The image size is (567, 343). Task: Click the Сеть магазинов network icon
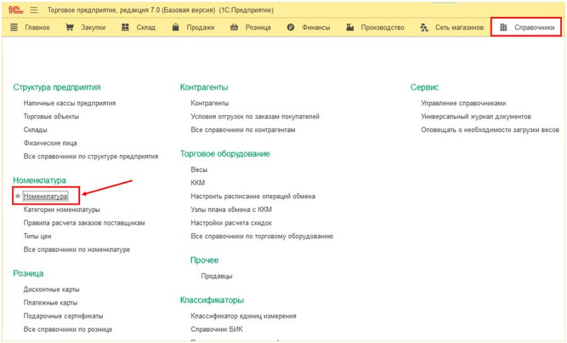[424, 27]
